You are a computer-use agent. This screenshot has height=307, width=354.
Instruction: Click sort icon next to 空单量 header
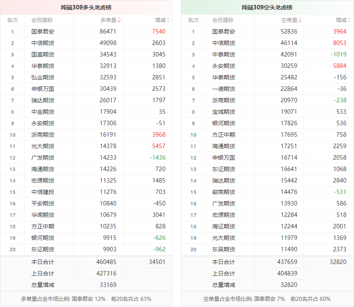point(300,20)
